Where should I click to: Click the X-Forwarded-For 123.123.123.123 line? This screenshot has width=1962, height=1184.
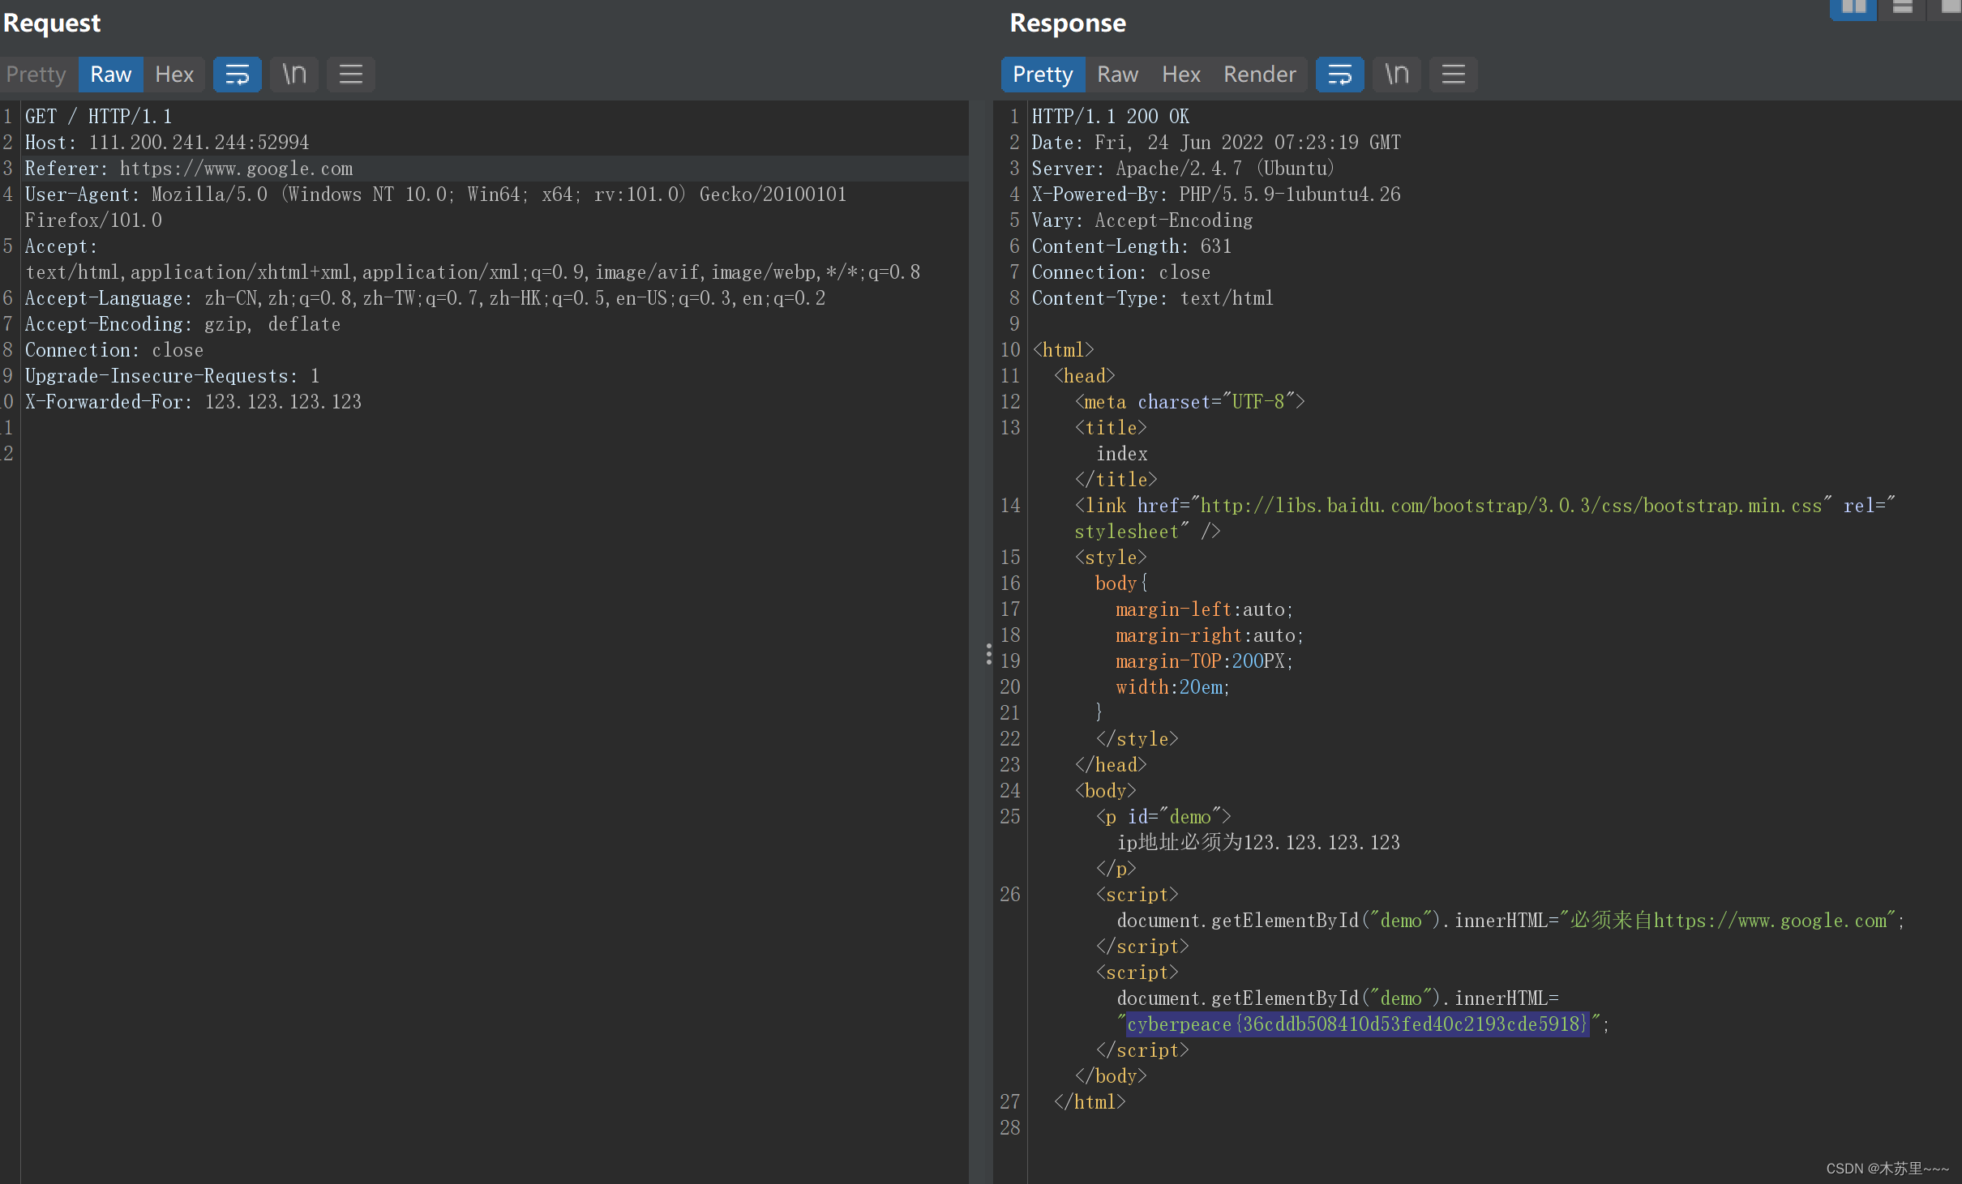(x=193, y=402)
